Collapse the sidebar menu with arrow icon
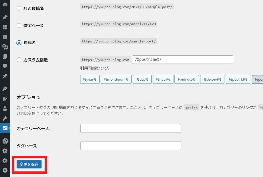The height and width of the screenshot is (177, 263). pos(5,170)
